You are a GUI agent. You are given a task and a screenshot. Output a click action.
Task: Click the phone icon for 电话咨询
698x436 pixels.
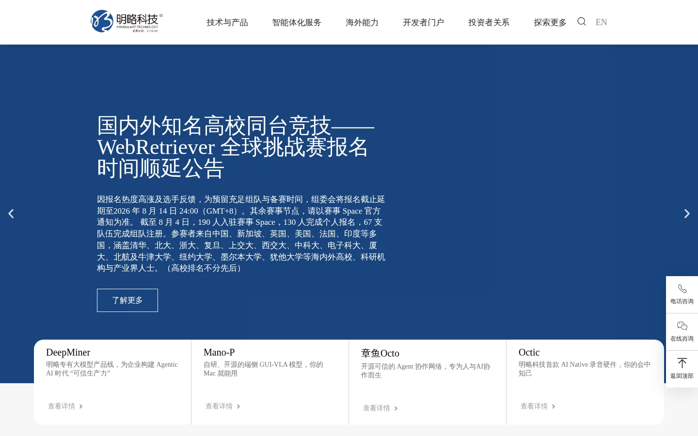(682, 289)
